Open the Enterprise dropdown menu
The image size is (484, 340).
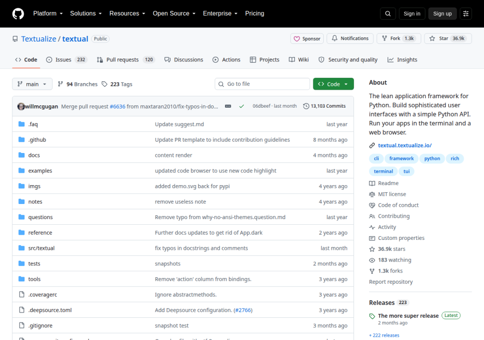(220, 14)
